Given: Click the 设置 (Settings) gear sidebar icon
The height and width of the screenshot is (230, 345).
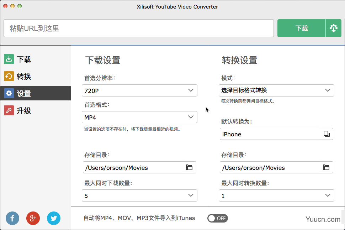Looking at the screenshot, I should 9,93.
